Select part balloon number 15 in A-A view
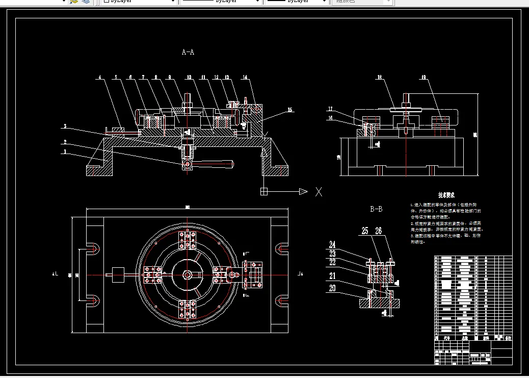529x378 pixels. click(290, 110)
